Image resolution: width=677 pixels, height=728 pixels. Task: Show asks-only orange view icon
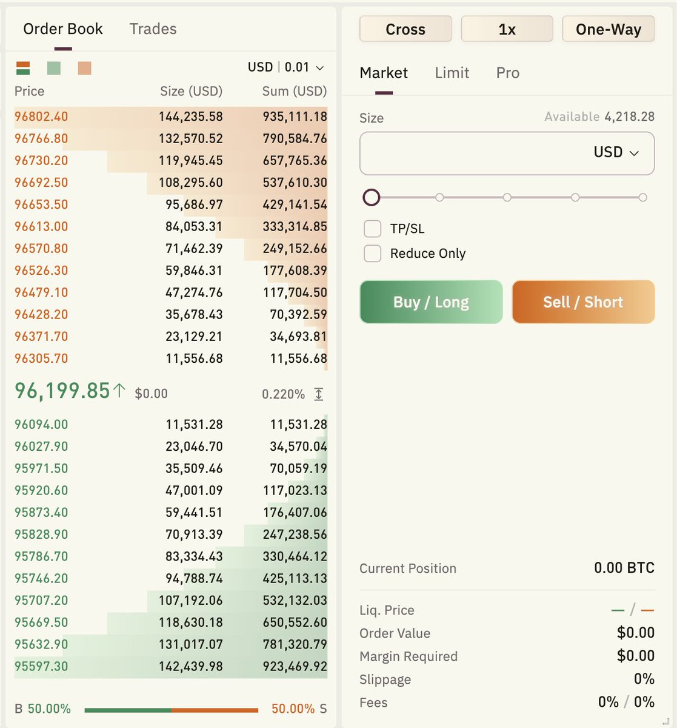click(85, 68)
